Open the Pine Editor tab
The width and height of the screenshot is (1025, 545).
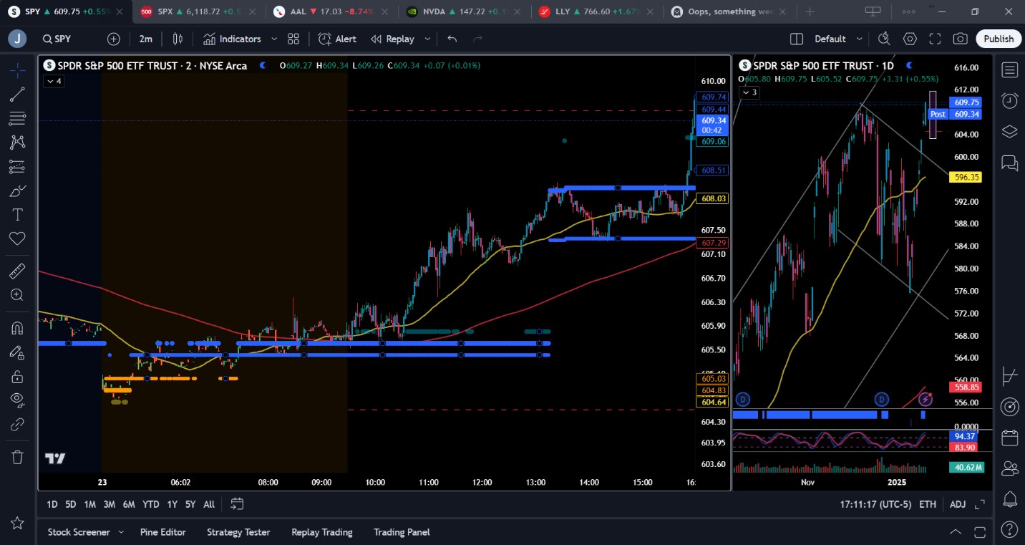(x=162, y=532)
